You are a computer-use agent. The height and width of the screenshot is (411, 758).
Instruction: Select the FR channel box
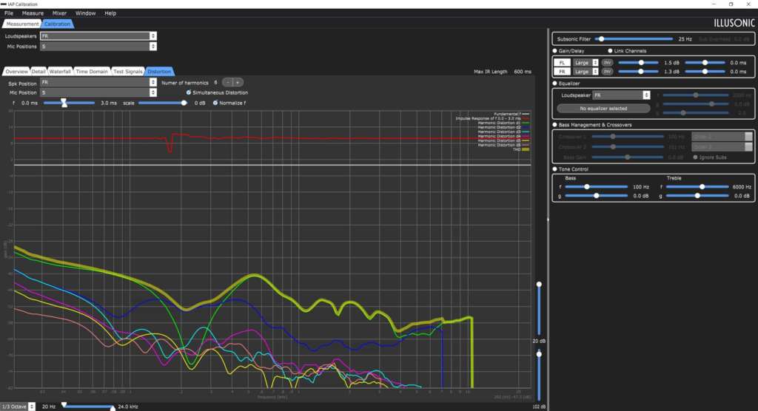click(562, 72)
